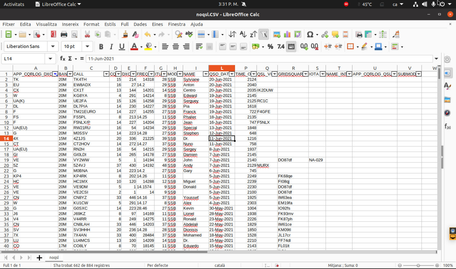Viewport: 456px width, 269px height.
Task: Open font color dropdown arrow
Action: click(x=141, y=47)
